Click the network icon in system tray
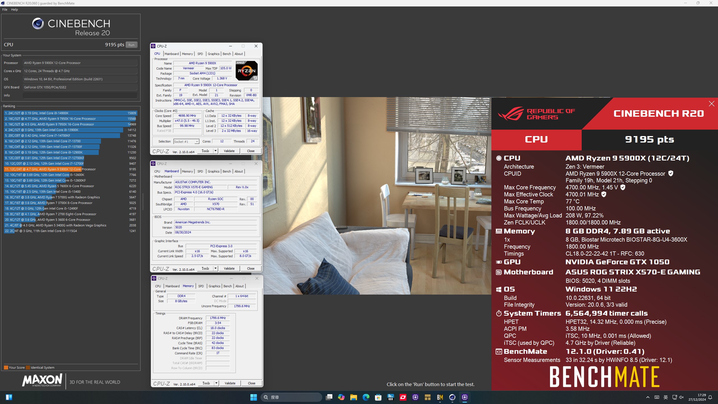 [674, 397]
